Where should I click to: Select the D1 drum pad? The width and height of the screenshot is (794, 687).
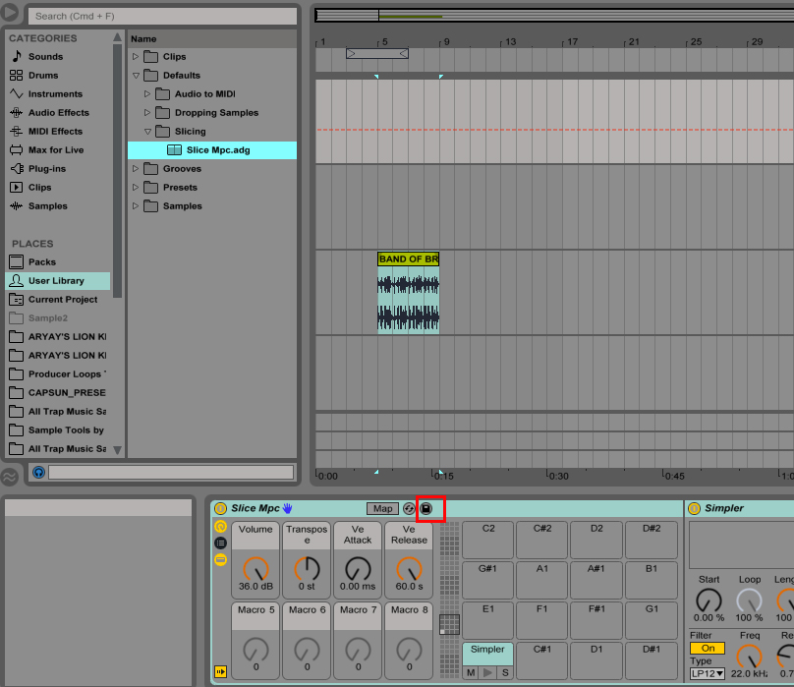click(x=596, y=660)
